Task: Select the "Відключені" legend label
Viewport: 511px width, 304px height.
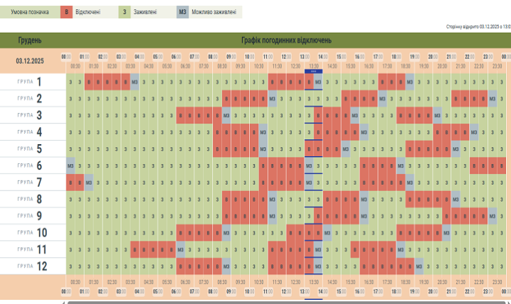Action: point(91,12)
